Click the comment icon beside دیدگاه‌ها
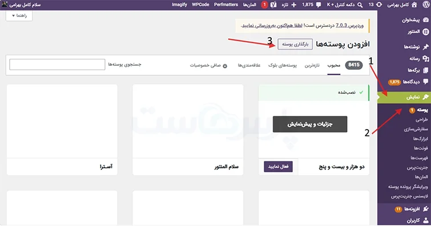This screenshot has width=431, height=226. coord(426,82)
